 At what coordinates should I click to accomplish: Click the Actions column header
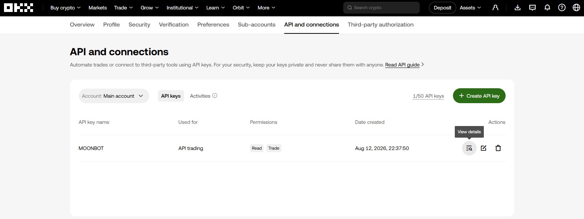pyautogui.click(x=497, y=122)
